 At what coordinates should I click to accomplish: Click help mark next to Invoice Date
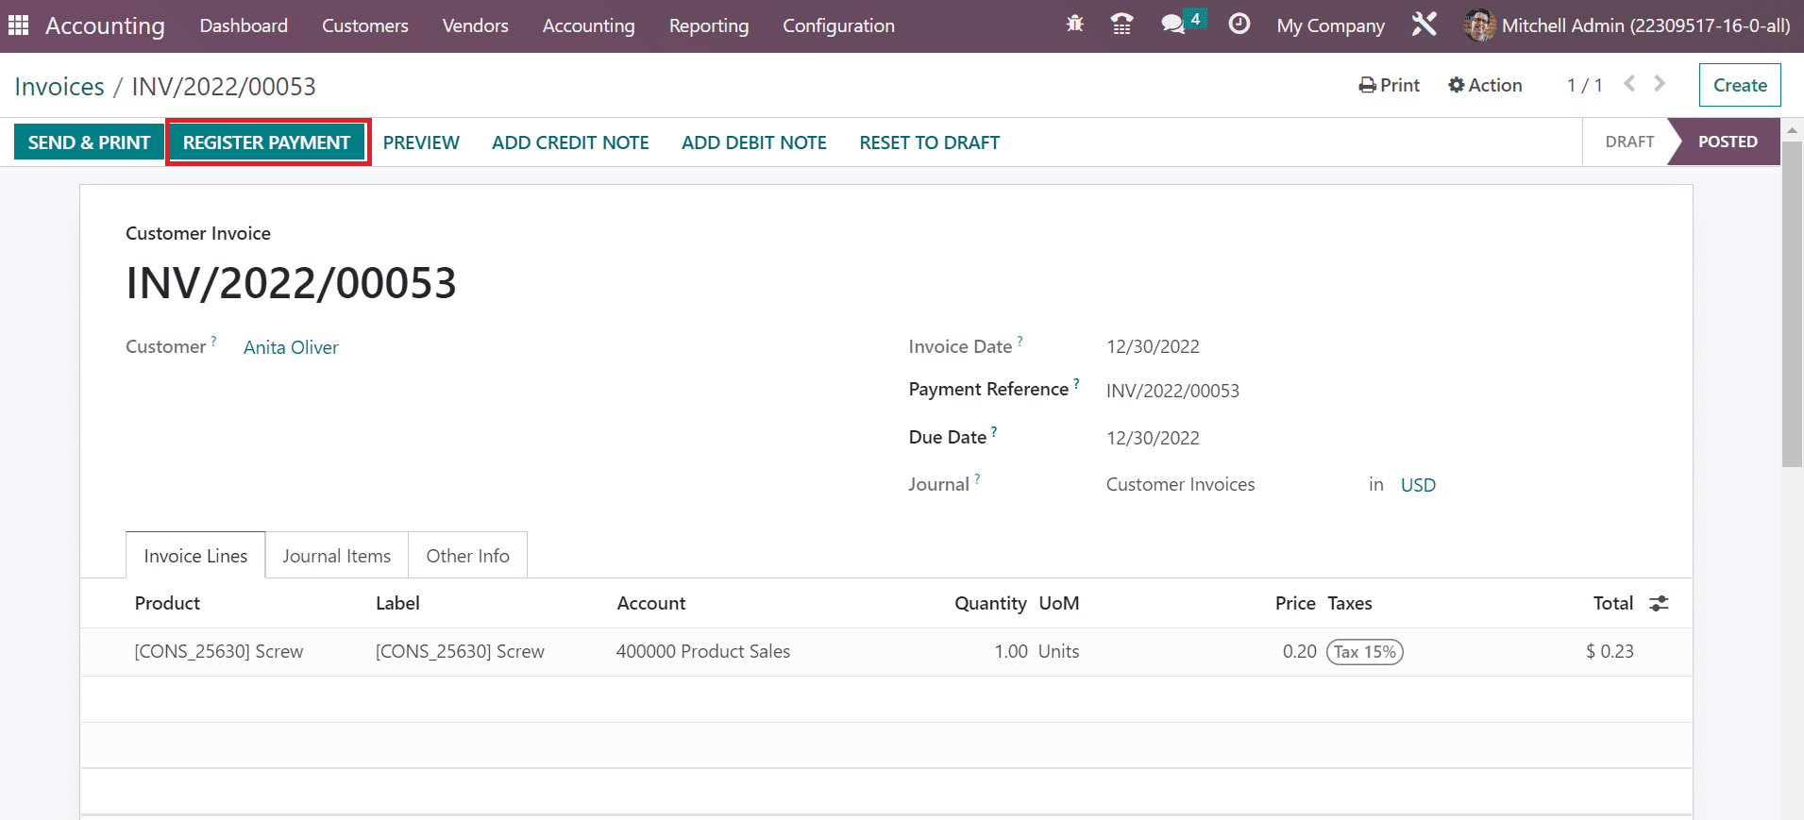click(1020, 341)
